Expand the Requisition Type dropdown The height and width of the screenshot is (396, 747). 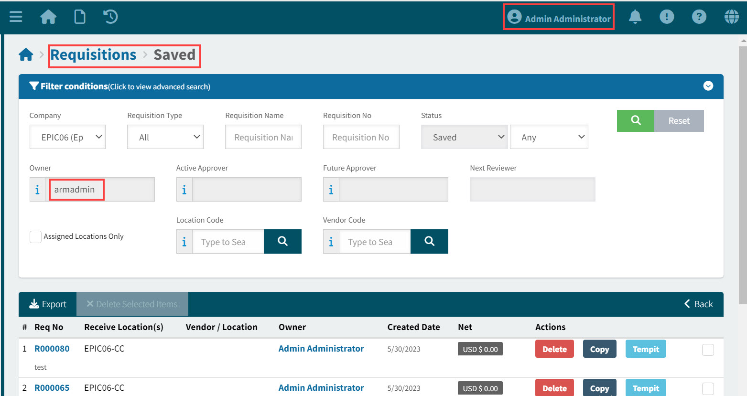(165, 137)
